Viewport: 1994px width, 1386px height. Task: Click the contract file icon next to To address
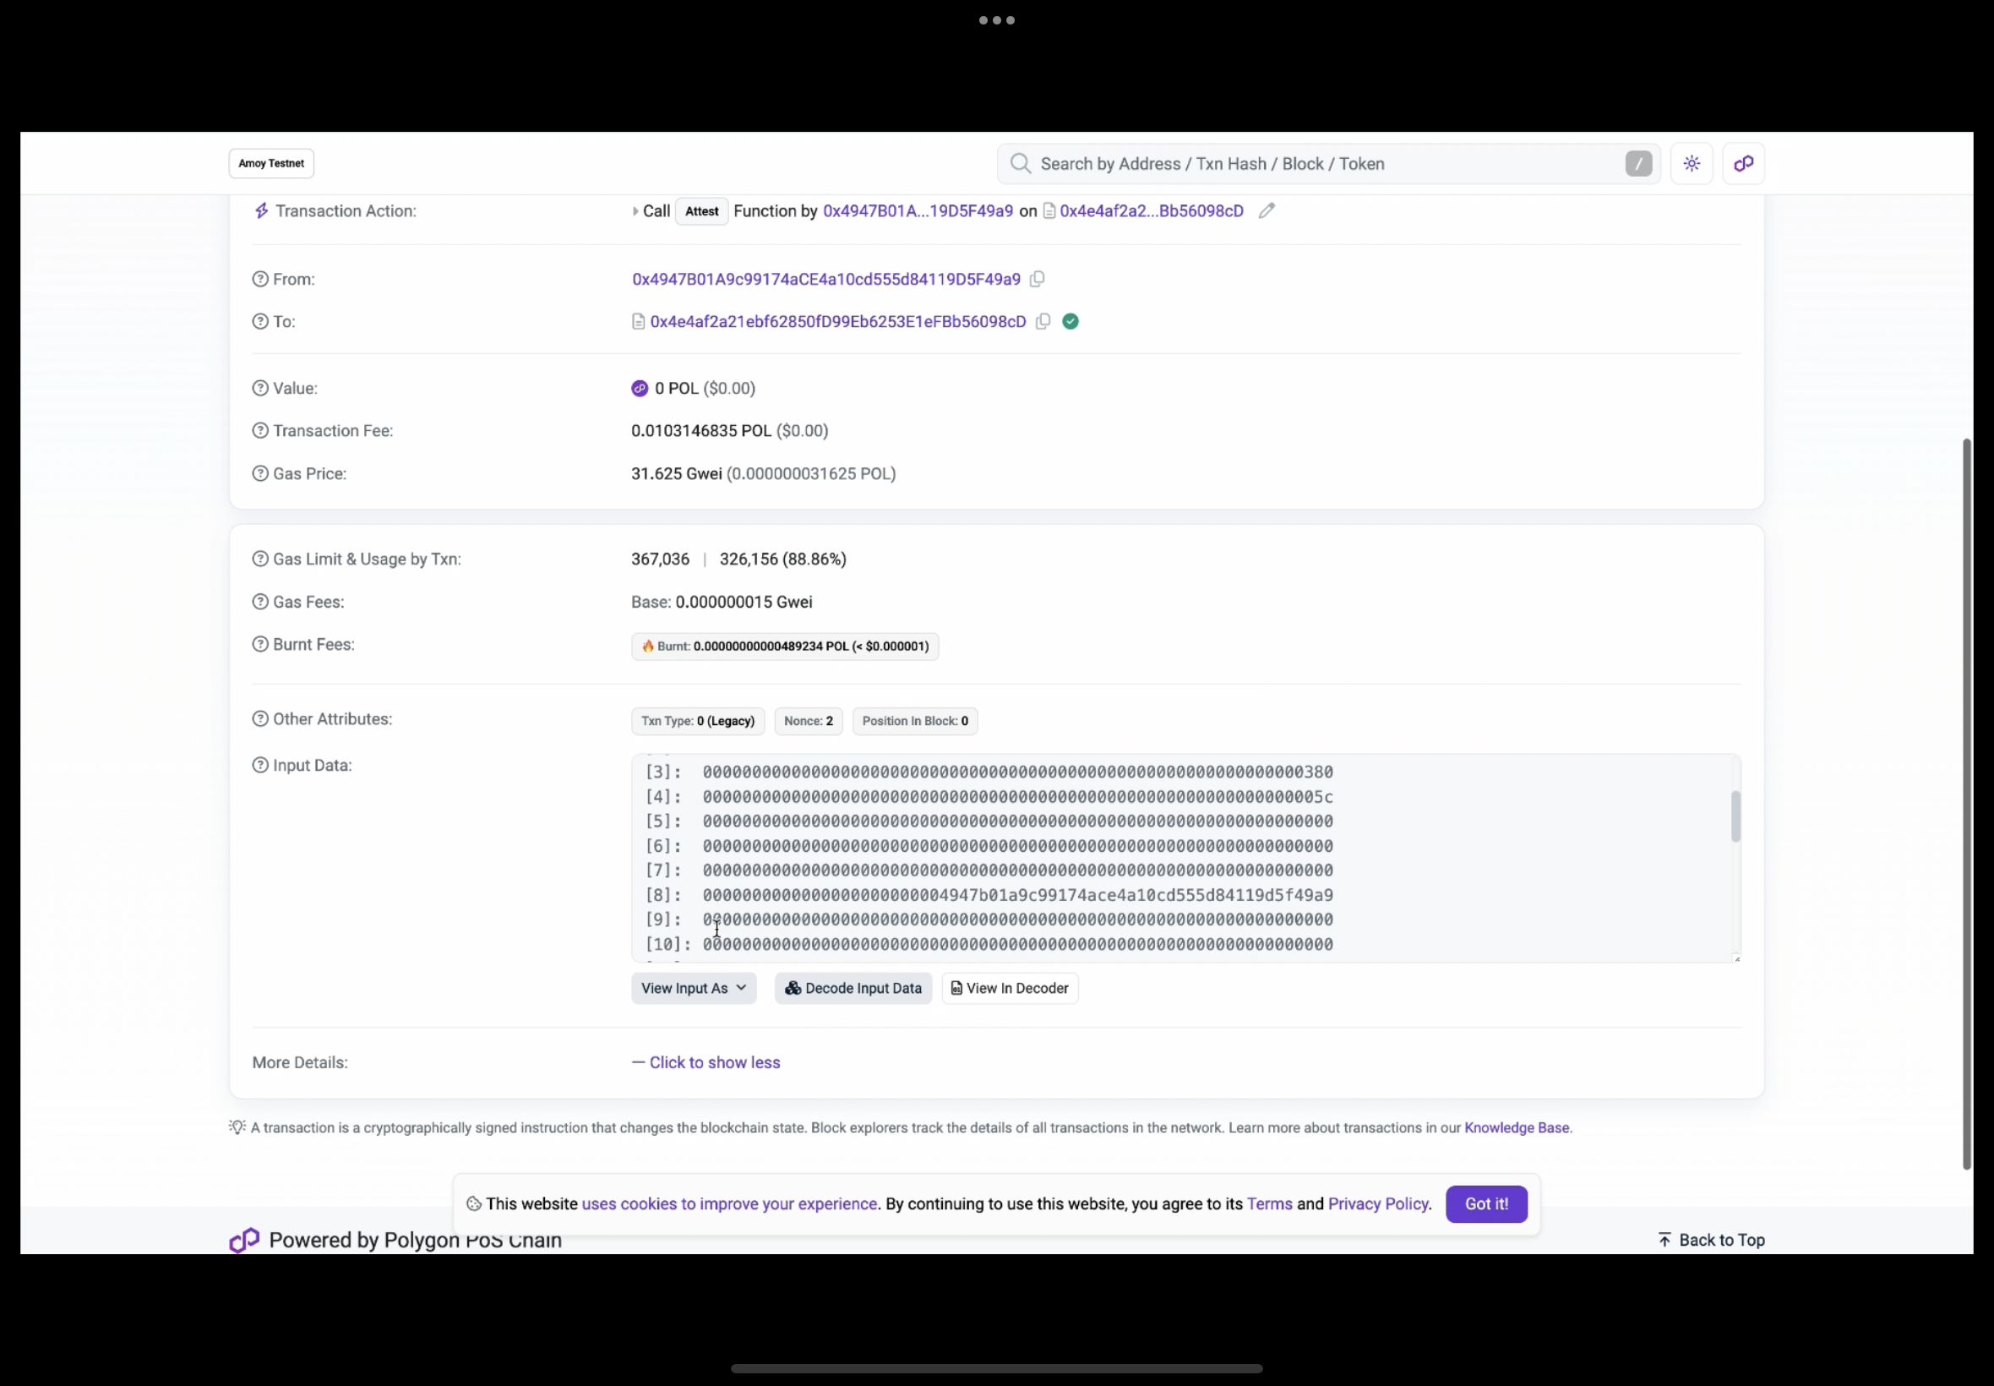click(638, 321)
